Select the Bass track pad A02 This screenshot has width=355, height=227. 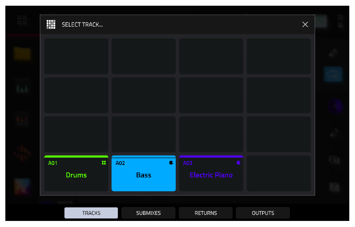(x=144, y=173)
